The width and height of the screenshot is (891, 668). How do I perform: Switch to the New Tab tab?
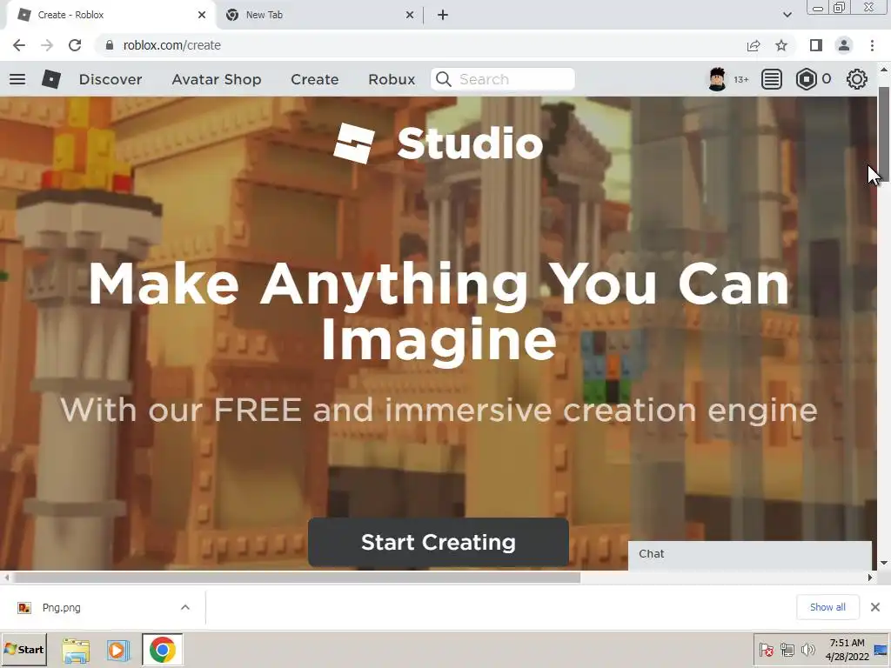point(320,15)
